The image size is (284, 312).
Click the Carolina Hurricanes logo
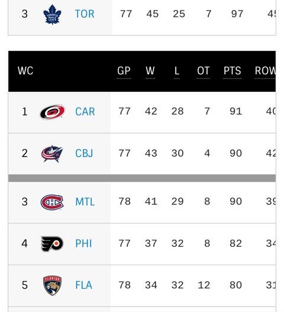point(53,112)
